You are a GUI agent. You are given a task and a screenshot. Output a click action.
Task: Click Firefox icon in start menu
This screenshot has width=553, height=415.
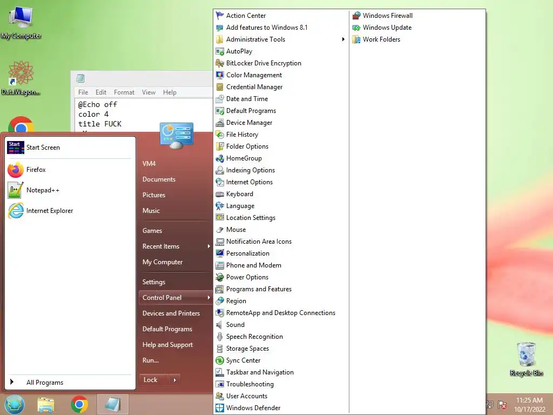[16, 170]
